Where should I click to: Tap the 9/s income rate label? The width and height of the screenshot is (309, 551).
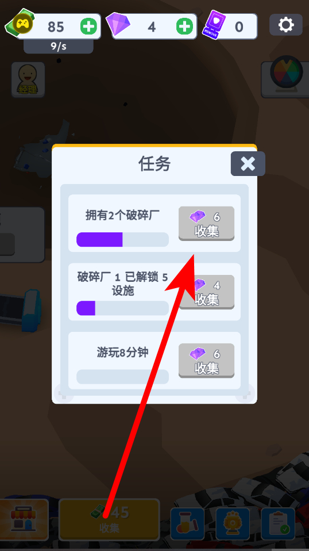point(59,47)
